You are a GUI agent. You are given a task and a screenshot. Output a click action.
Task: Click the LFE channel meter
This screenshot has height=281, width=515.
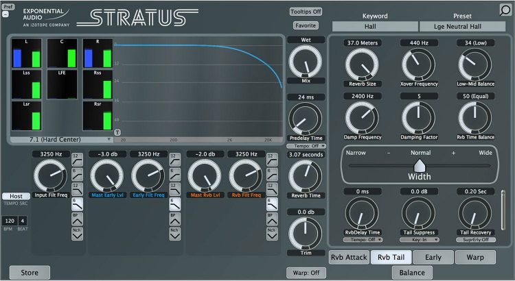pos(62,84)
